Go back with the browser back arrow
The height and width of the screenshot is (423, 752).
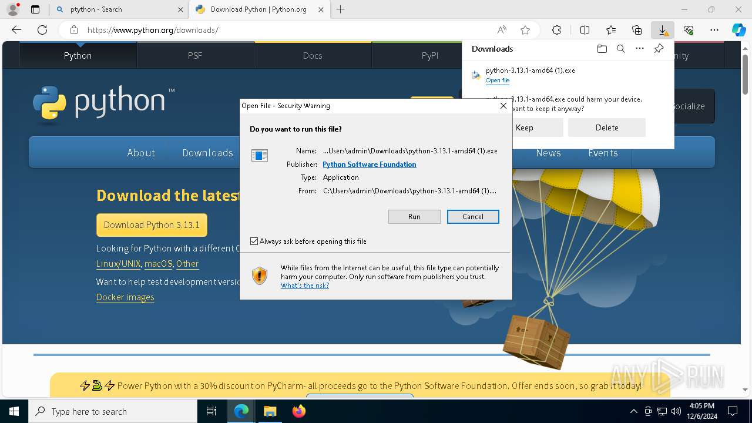16,30
